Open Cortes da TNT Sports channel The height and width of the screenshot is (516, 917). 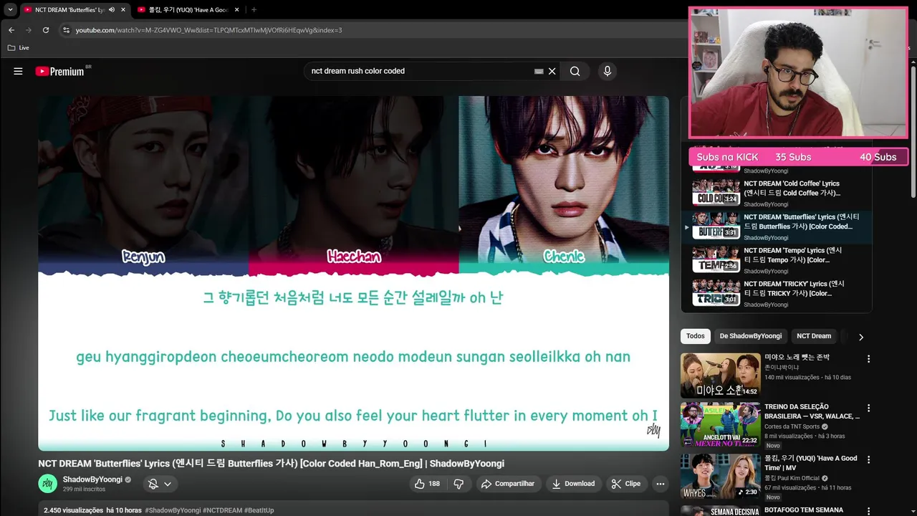coord(792,426)
